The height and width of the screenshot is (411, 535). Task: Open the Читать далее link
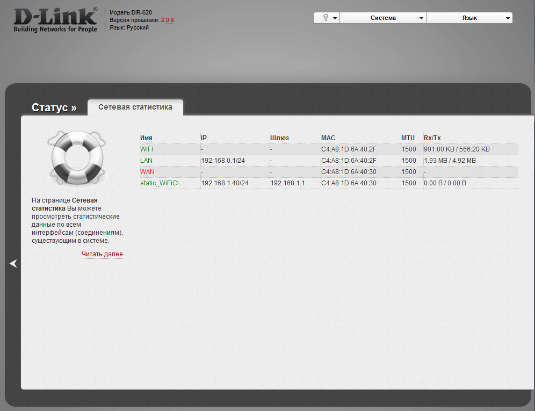point(102,254)
